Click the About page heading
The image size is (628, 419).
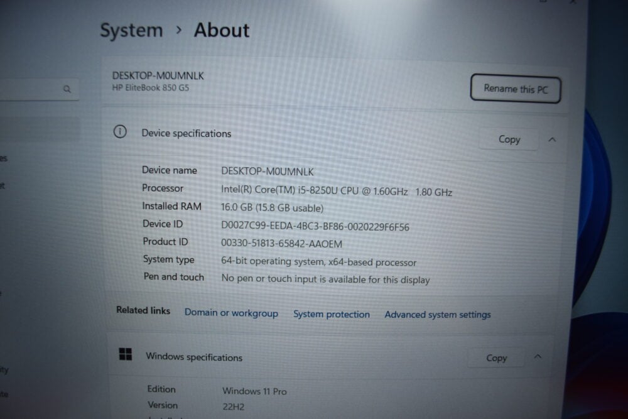pyautogui.click(x=222, y=30)
